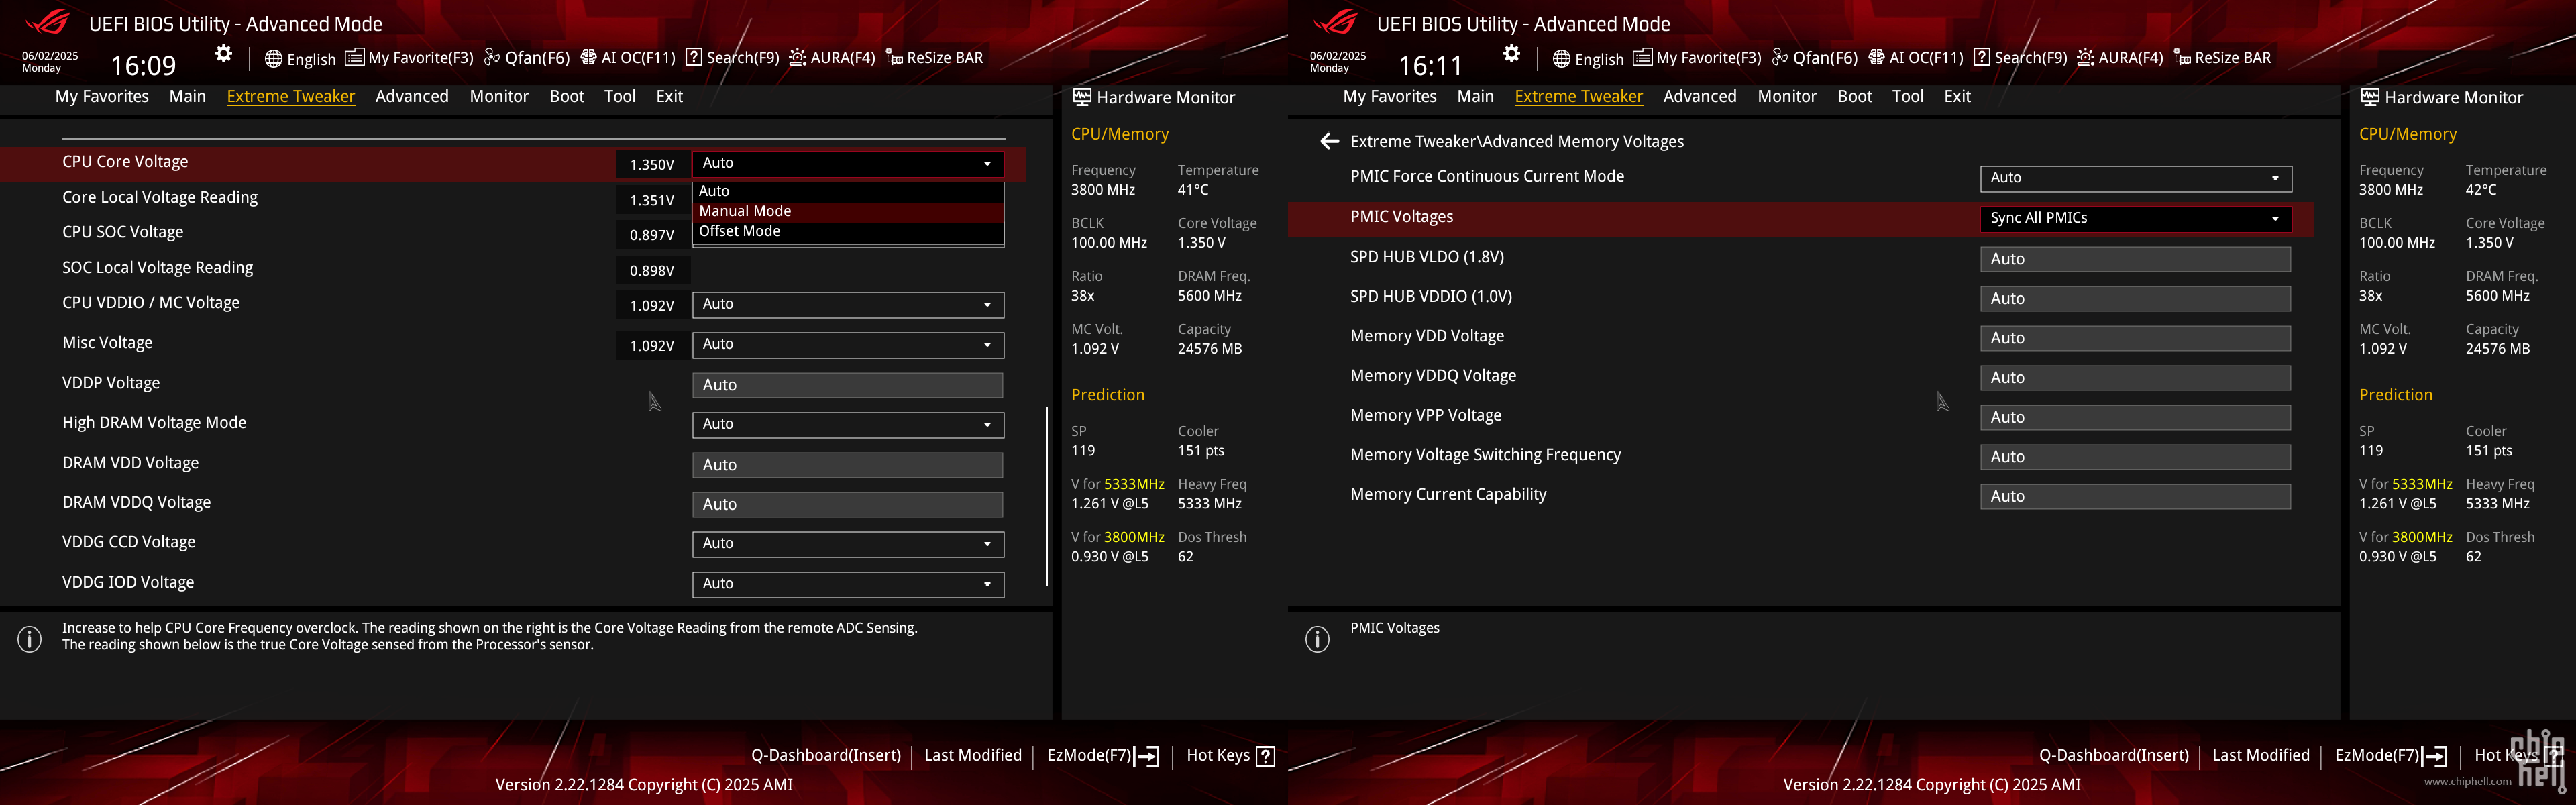The image size is (2576, 805).
Task: Click Q-Dashboard(Insert) in right window
Action: click(x=2114, y=756)
